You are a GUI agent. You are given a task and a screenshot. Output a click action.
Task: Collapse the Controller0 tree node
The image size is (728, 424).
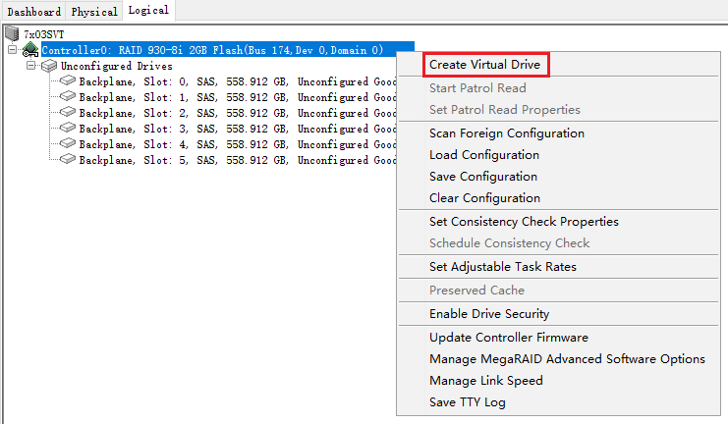click(13, 50)
